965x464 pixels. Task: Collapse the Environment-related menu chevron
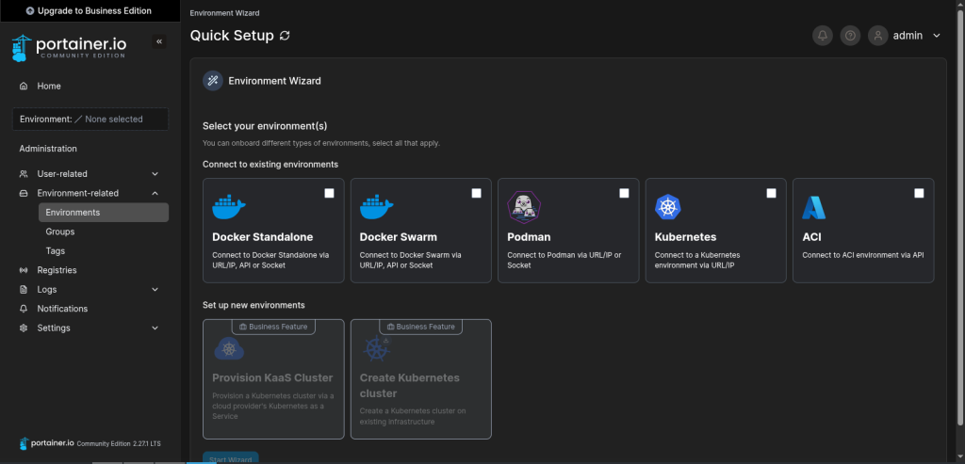point(155,193)
